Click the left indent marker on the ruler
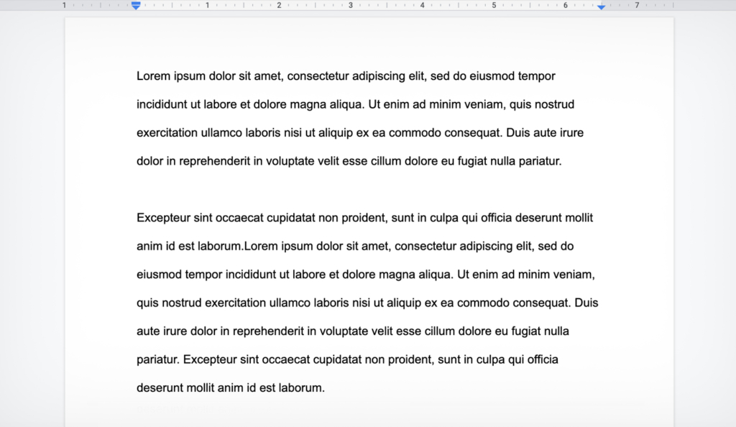 pos(136,9)
